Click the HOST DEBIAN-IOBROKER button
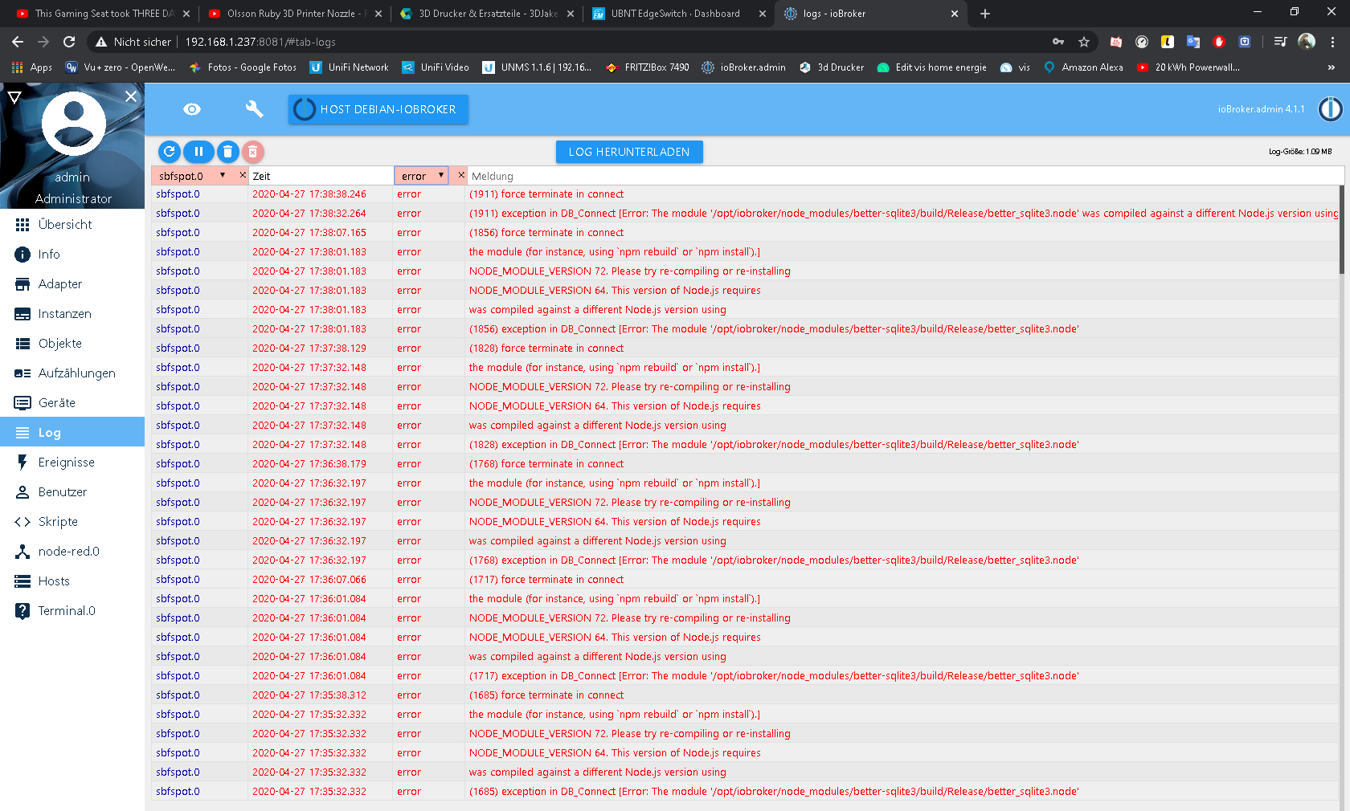Image resolution: width=1350 pixels, height=811 pixels. click(x=378, y=109)
